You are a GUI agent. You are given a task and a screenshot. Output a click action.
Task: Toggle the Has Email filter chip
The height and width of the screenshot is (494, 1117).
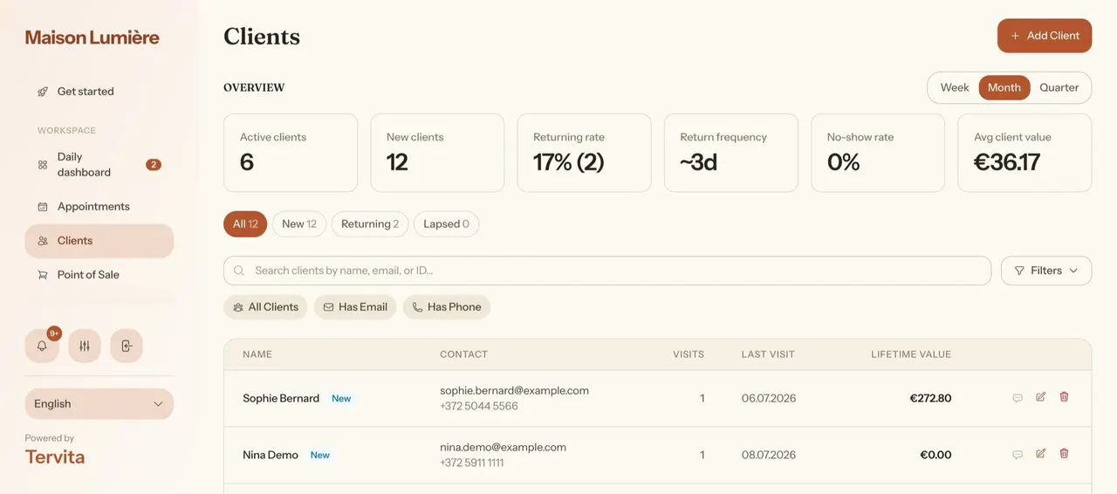(x=355, y=307)
